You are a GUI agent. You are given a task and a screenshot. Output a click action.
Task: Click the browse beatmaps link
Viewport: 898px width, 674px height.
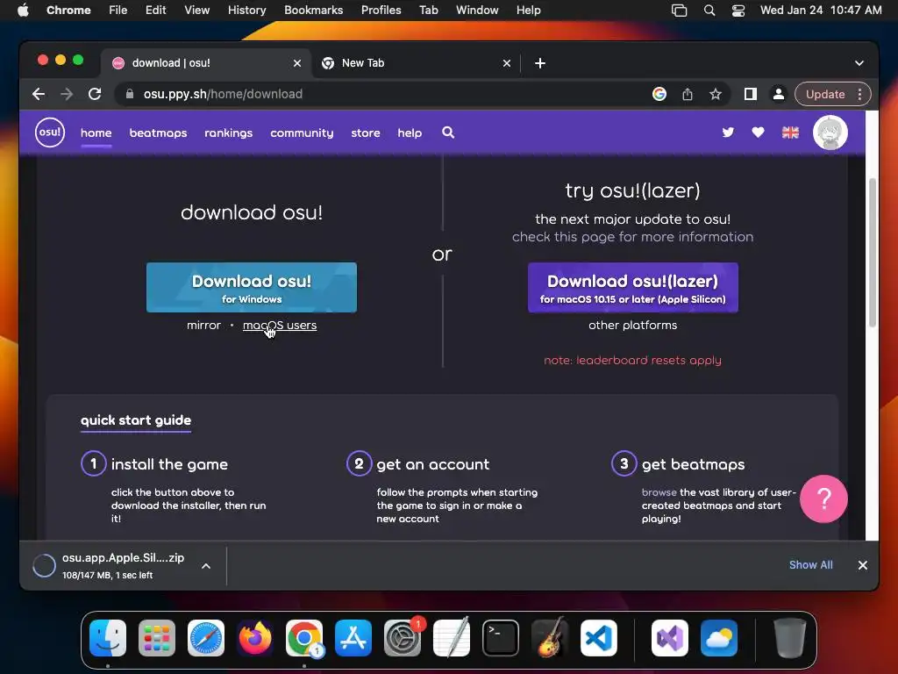coord(659,492)
